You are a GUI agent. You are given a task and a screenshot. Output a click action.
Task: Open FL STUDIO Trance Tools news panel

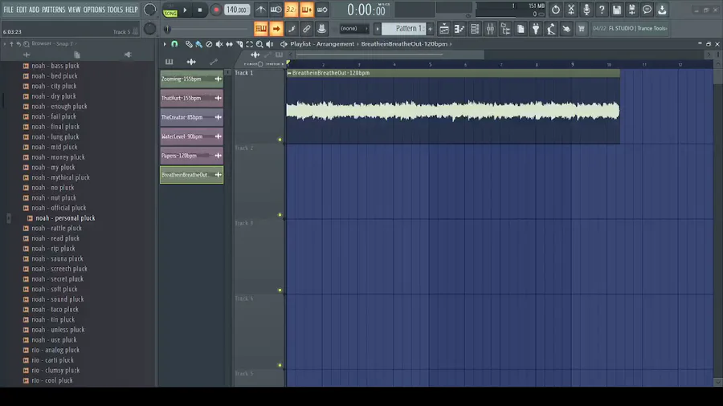click(630, 29)
